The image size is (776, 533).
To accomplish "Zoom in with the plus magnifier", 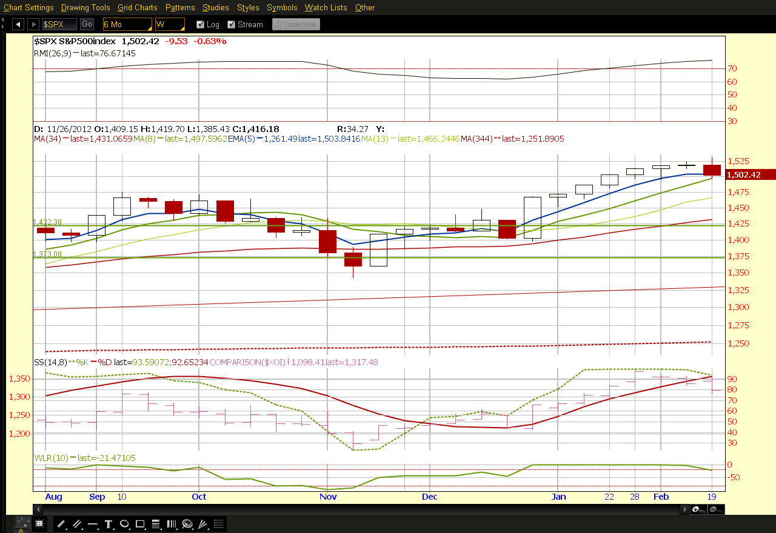I will 699,509.
